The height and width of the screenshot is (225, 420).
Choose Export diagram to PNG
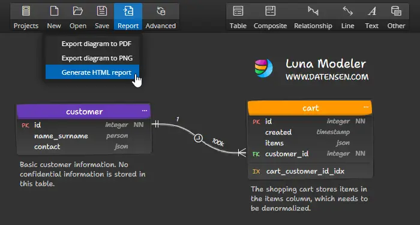92,58
